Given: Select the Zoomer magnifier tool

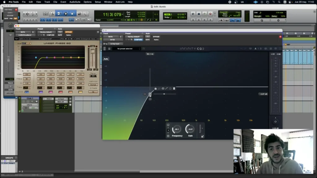Looking at the screenshot, I should click(x=52, y=14).
